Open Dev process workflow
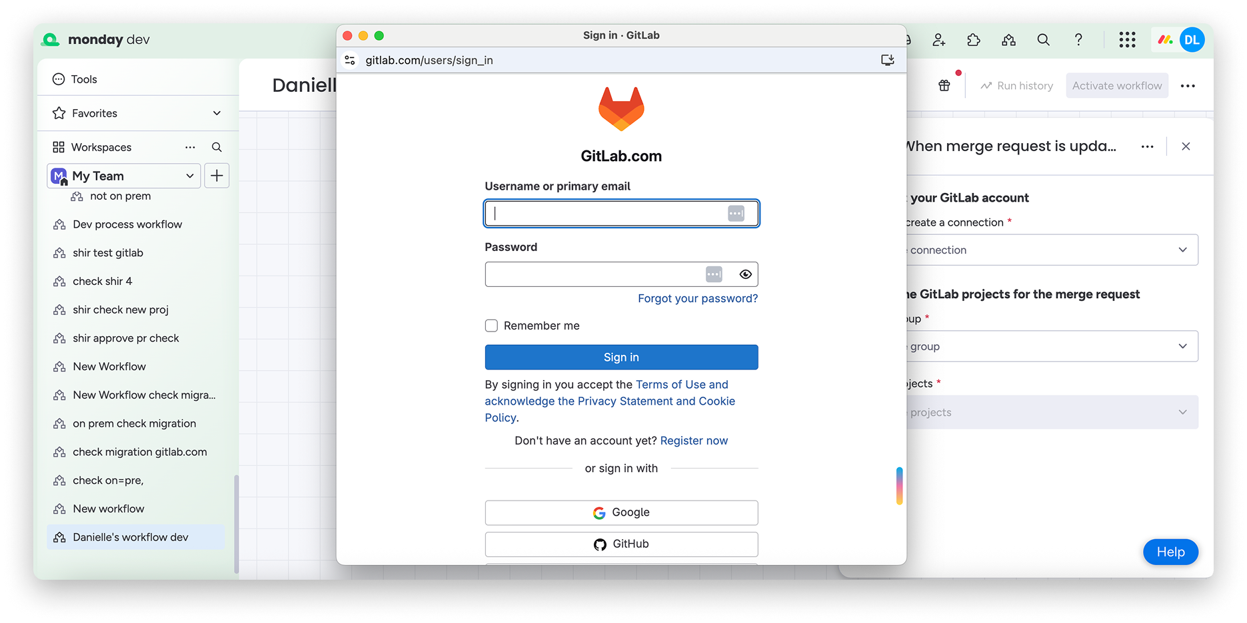Image resolution: width=1247 pixels, height=623 pixels. tap(127, 224)
